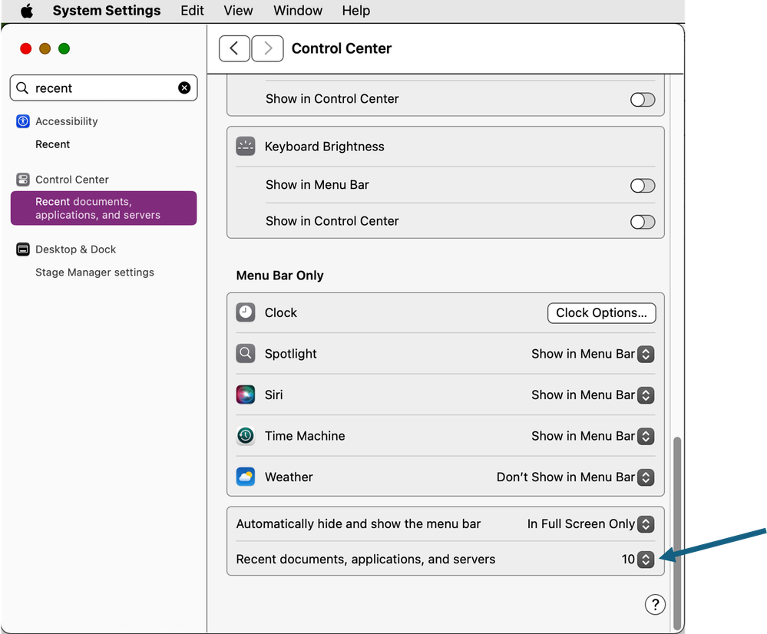Image resolution: width=767 pixels, height=634 pixels.
Task: Click the vertical scrollbar thumb
Action: click(x=677, y=533)
